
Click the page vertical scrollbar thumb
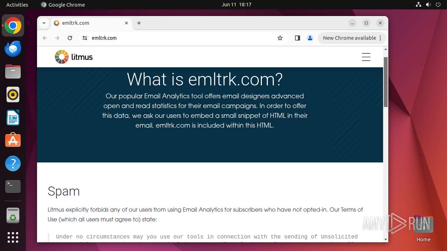(x=386, y=82)
